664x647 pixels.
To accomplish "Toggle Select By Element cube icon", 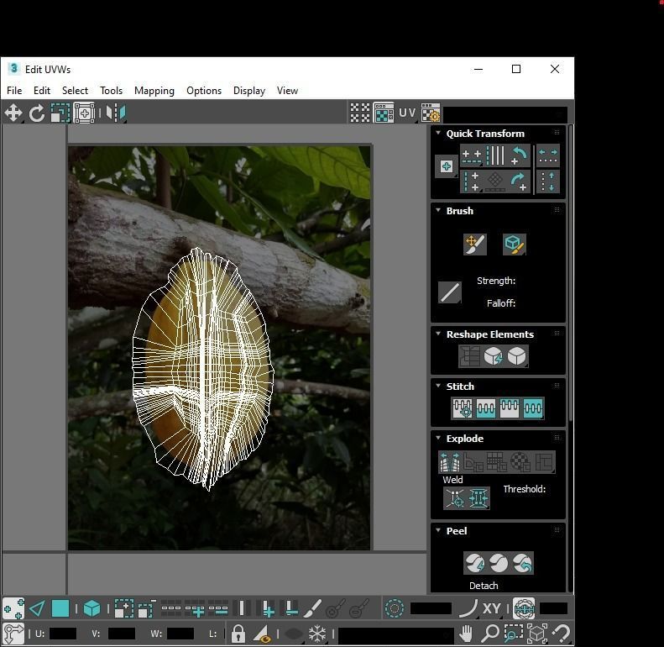I will coord(91,609).
